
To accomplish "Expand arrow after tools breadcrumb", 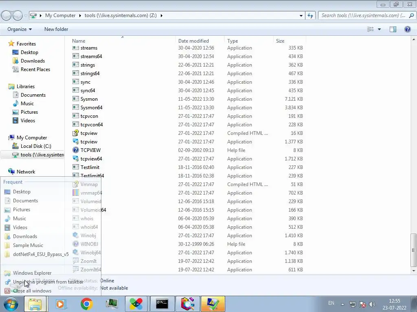I will point(161,16).
